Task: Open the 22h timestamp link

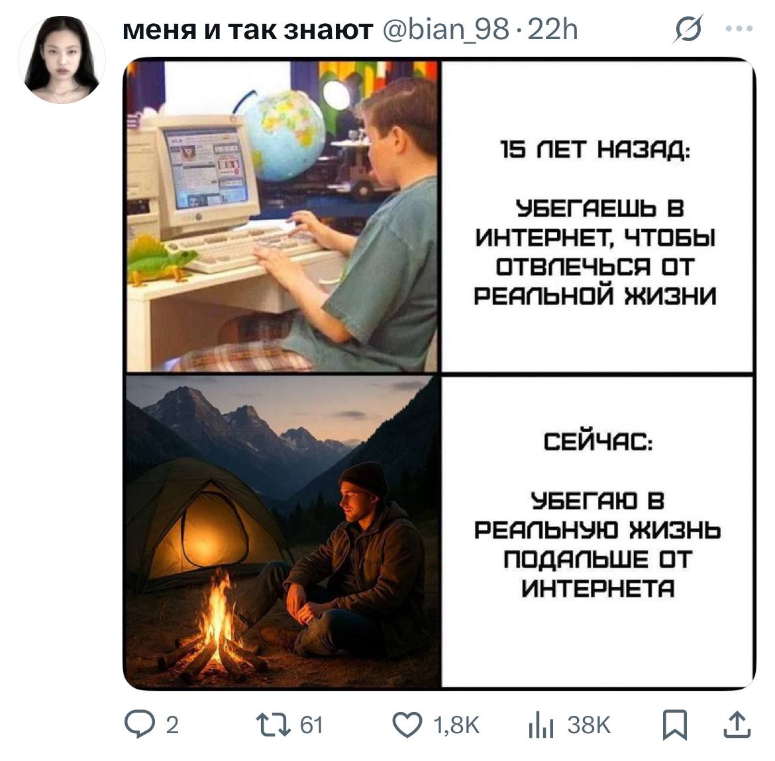Action: [552, 30]
